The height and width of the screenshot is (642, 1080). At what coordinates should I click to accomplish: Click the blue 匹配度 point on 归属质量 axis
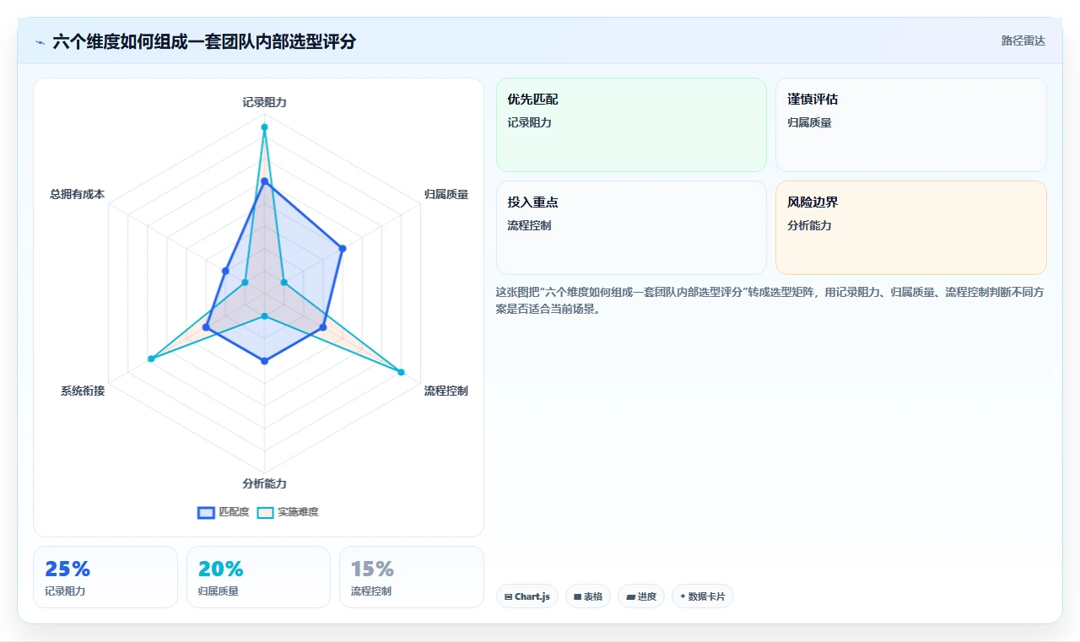(x=343, y=248)
